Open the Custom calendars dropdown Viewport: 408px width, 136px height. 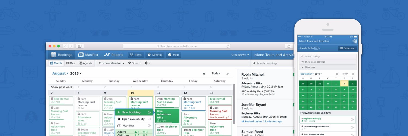(112, 63)
